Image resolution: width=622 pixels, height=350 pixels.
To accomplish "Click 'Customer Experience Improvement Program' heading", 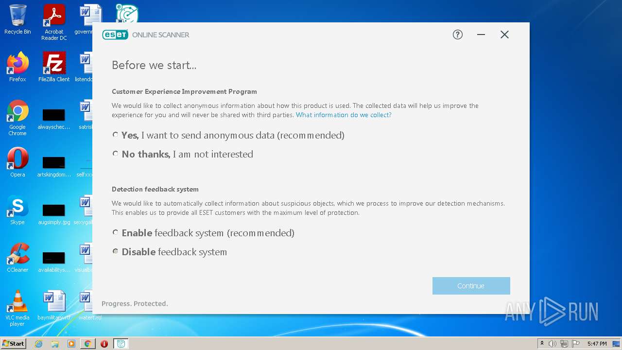I will 184,91.
